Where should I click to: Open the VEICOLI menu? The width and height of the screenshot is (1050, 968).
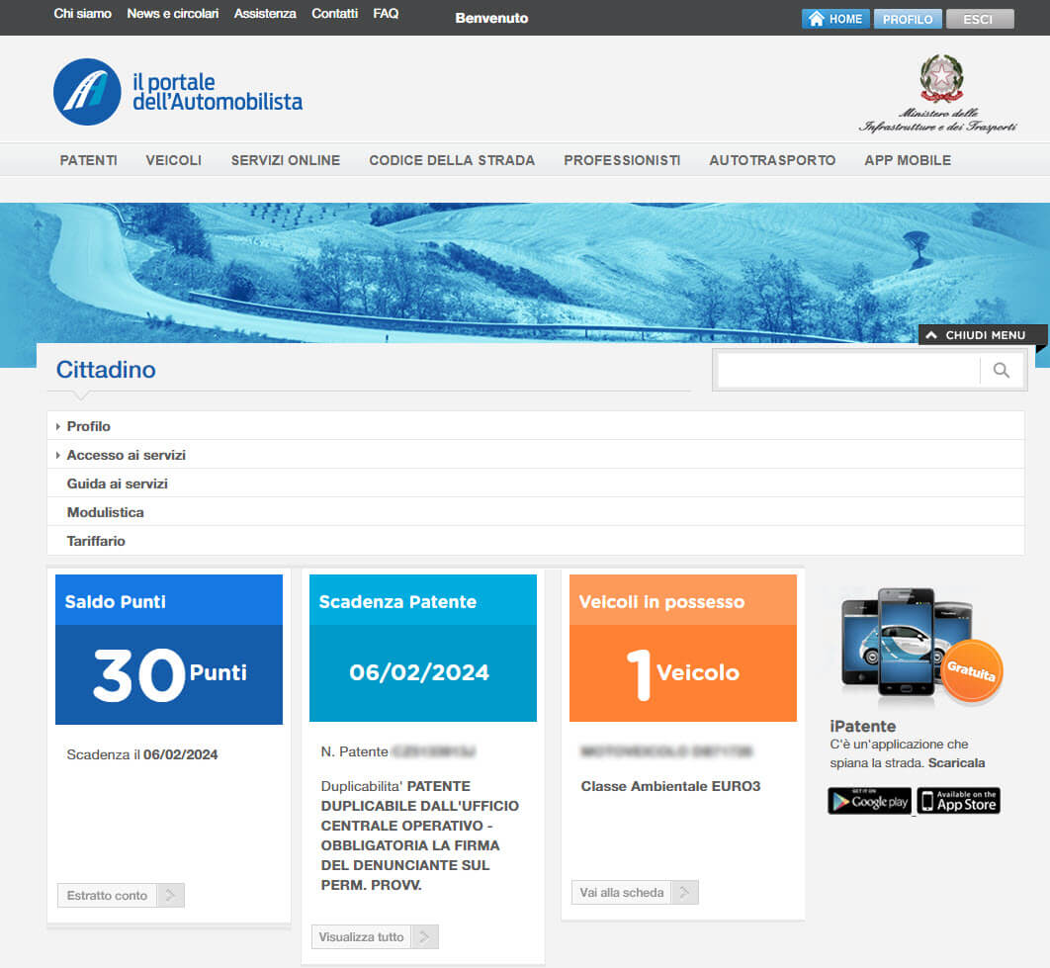173,160
